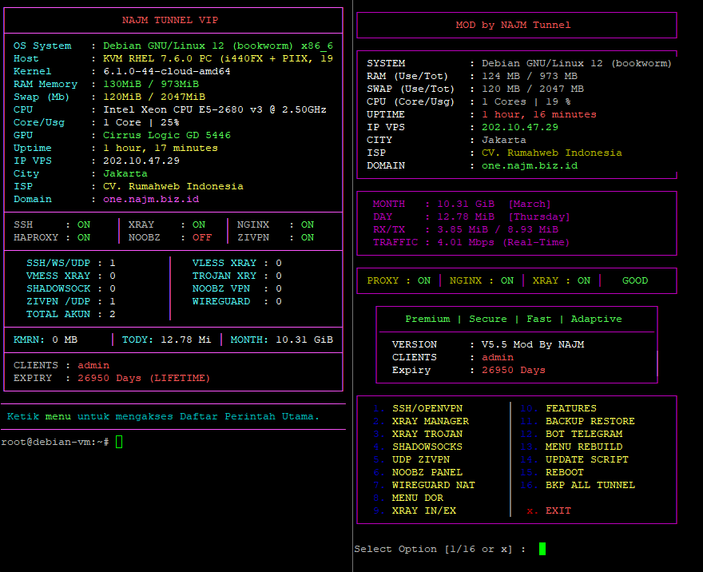The width and height of the screenshot is (703, 572).
Task: Click the domain one.najm.biz.id in left panel
Action: click(x=151, y=199)
